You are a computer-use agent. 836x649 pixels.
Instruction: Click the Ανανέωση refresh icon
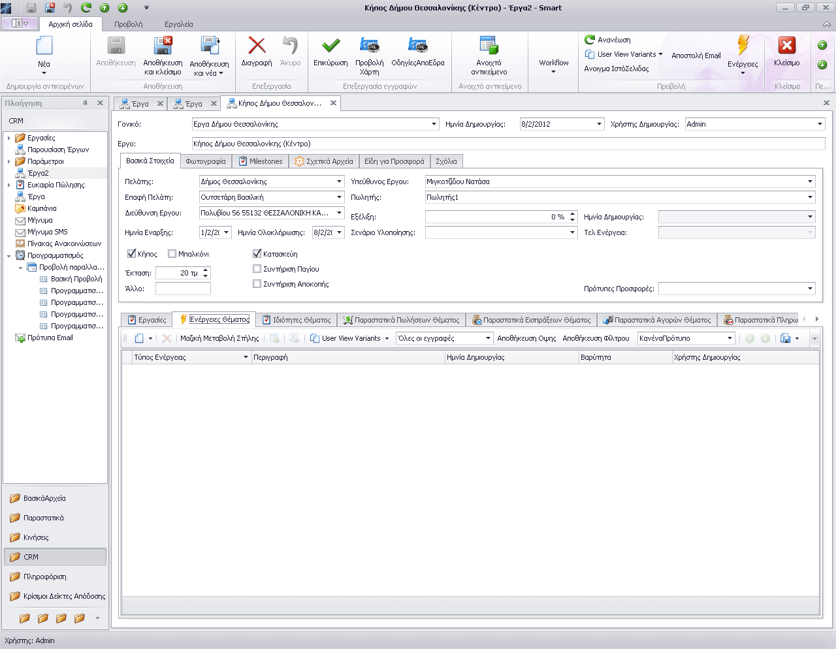pos(590,40)
